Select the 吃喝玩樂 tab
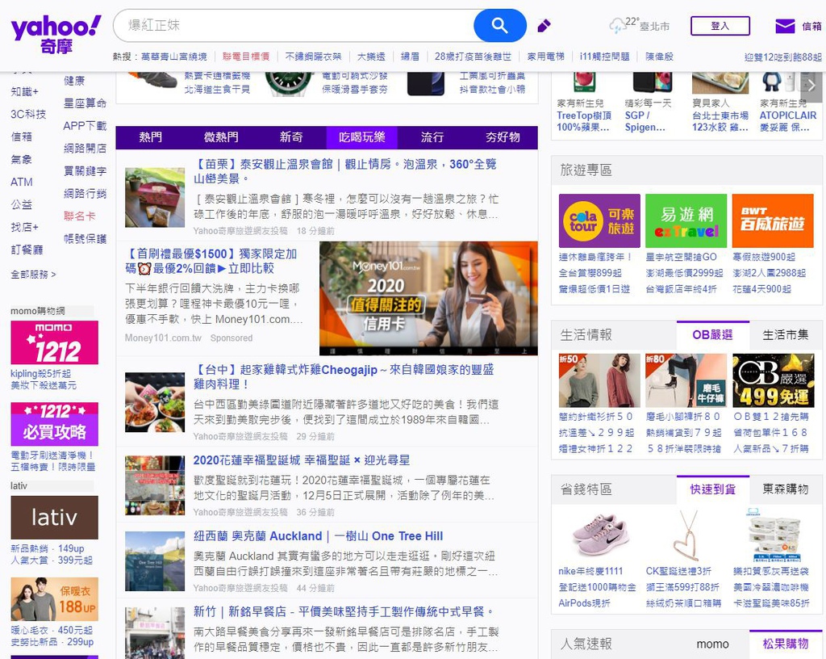Screen dimensions: 826x659 pyautogui.click(x=362, y=137)
